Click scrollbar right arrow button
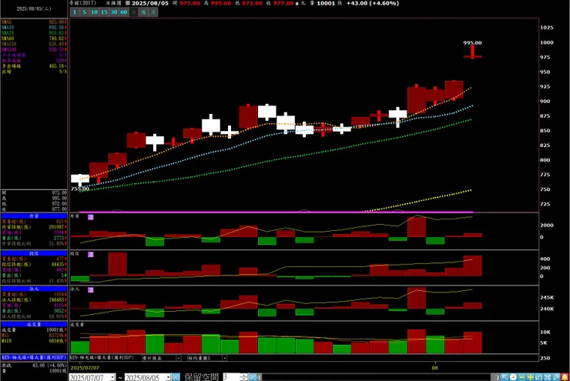This screenshot has width=570, height=381. [498, 377]
